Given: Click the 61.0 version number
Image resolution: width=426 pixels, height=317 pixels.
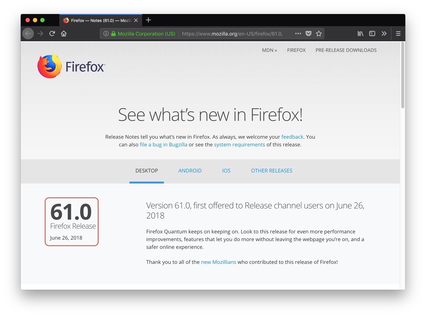Looking at the screenshot, I should [71, 212].
